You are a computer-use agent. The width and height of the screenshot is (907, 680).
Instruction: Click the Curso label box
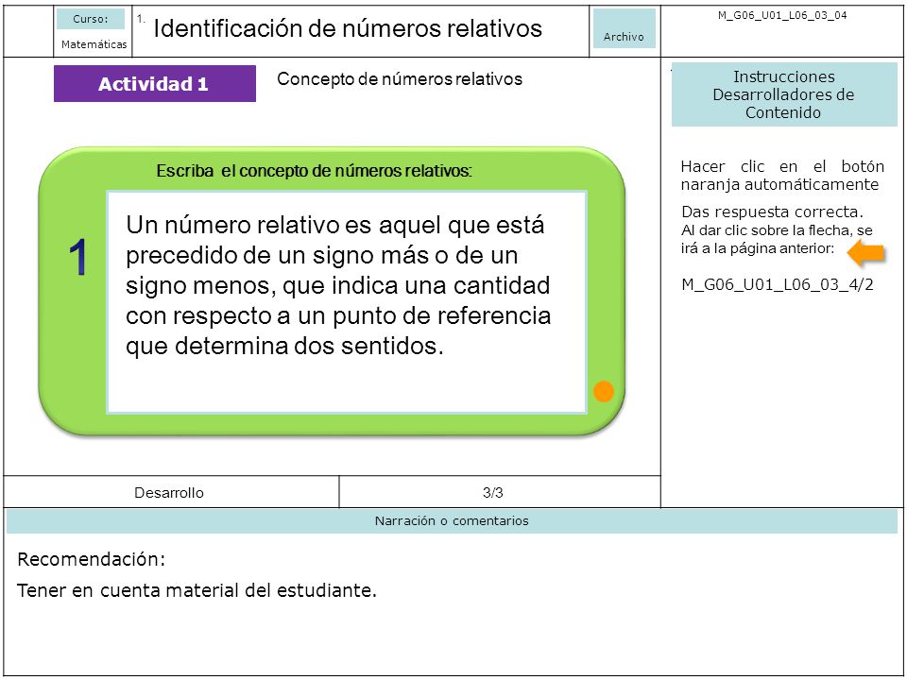(91, 19)
